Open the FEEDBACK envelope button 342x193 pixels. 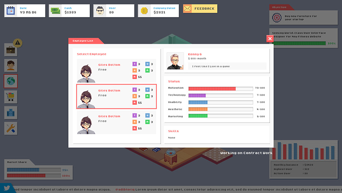(x=200, y=9)
